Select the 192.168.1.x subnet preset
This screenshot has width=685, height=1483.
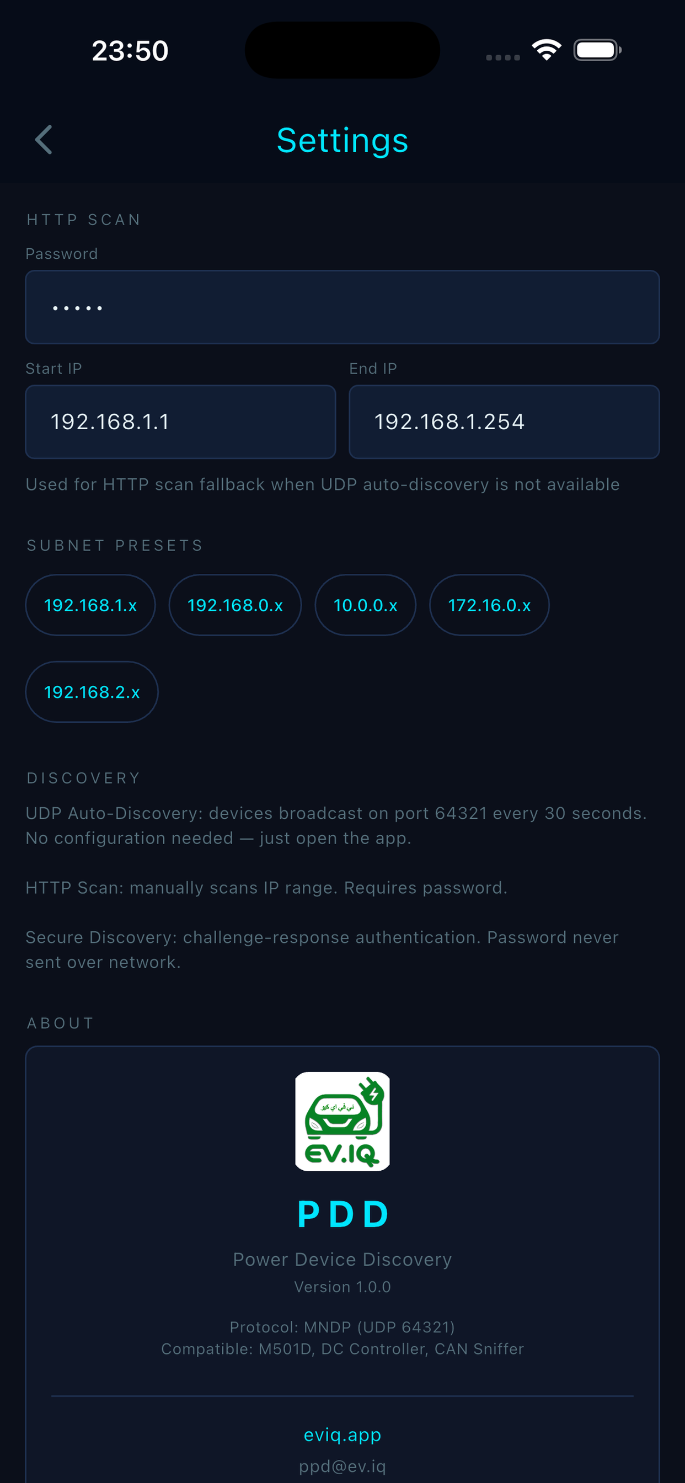[90, 605]
